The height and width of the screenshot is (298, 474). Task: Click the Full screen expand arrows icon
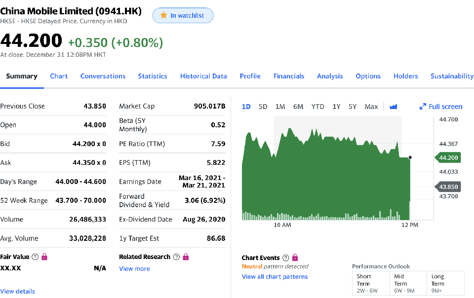click(423, 107)
